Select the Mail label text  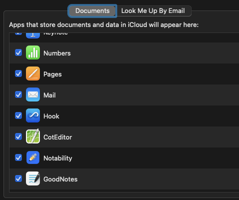[x=49, y=95]
